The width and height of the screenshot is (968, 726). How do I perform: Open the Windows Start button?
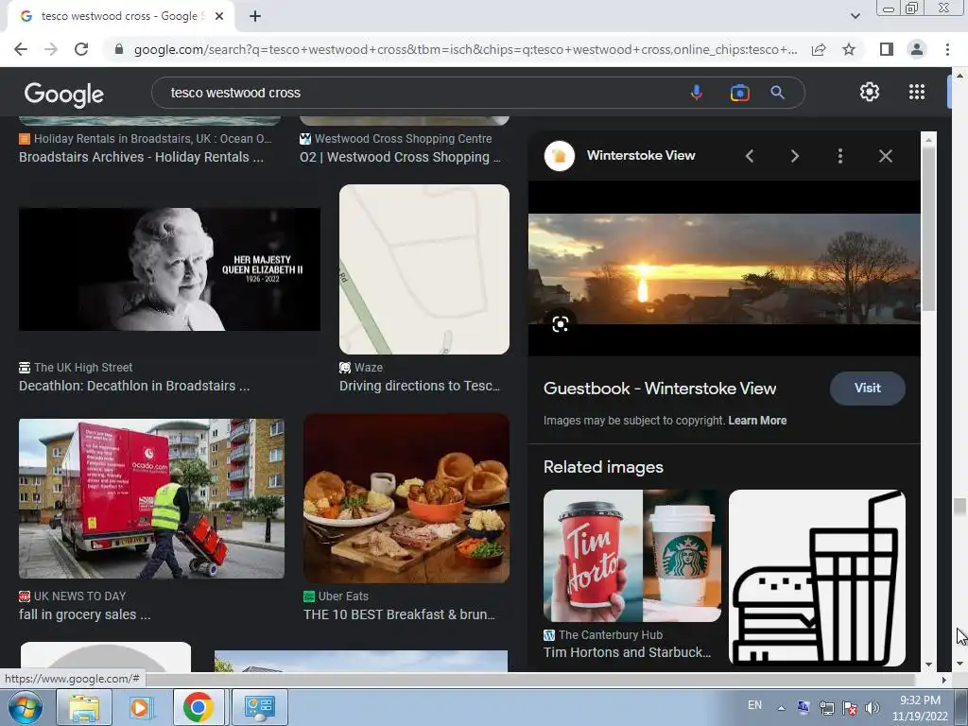coord(26,707)
